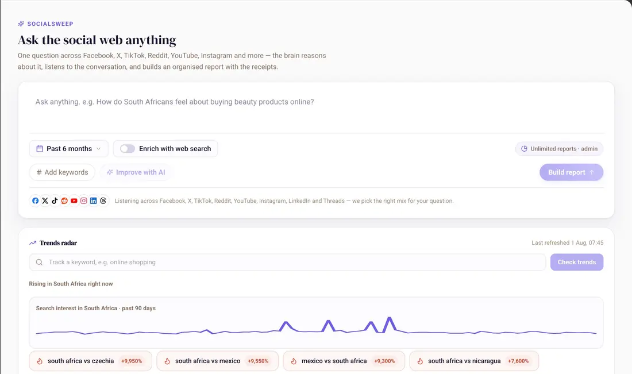Click the Search interest in South Africa chart title
This screenshot has width=632, height=374.
click(95, 309)
